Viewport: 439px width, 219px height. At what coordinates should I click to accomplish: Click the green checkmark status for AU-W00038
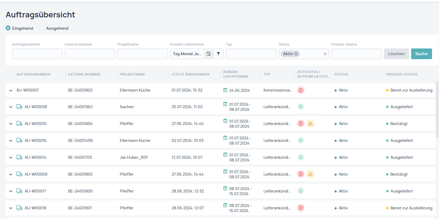(x=301, y=107)
